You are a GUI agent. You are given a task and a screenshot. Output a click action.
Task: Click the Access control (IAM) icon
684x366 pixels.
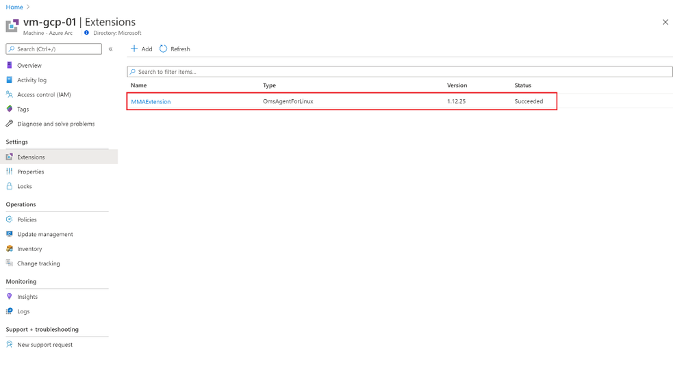coord(9,94)
